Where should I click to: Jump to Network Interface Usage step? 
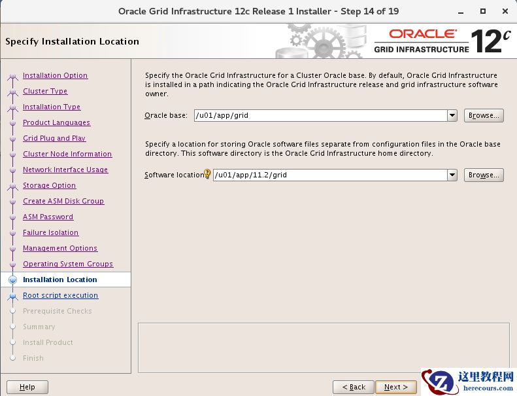pyautogui.click(x=65, y=170)
